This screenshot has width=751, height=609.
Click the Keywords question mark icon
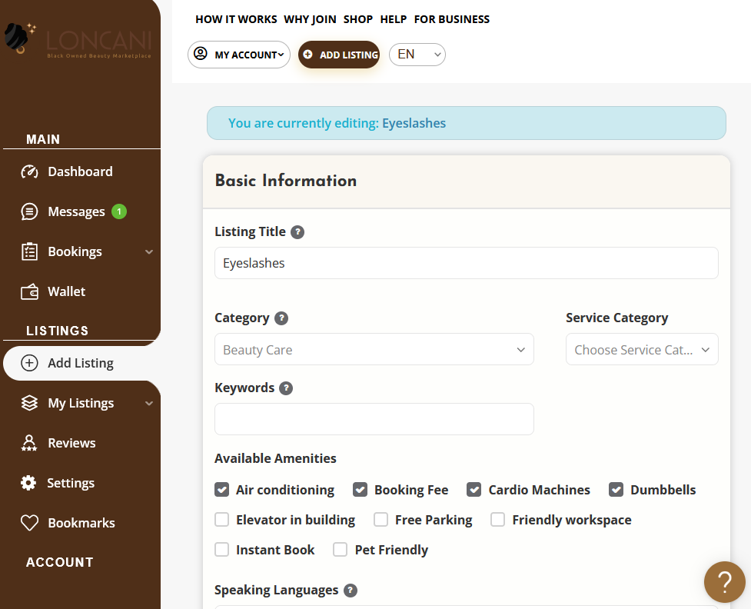[x=286, y=388]
